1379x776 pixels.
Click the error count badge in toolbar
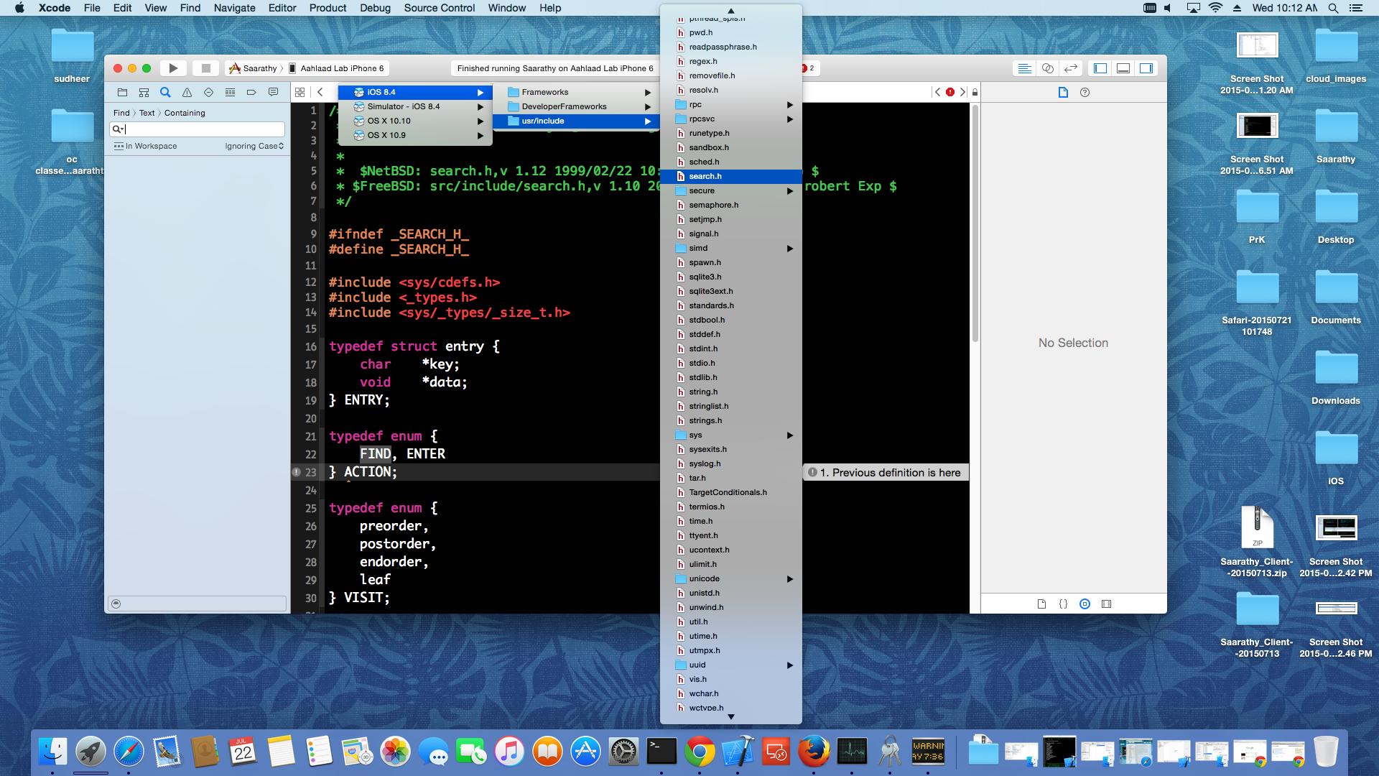[808, 68]
